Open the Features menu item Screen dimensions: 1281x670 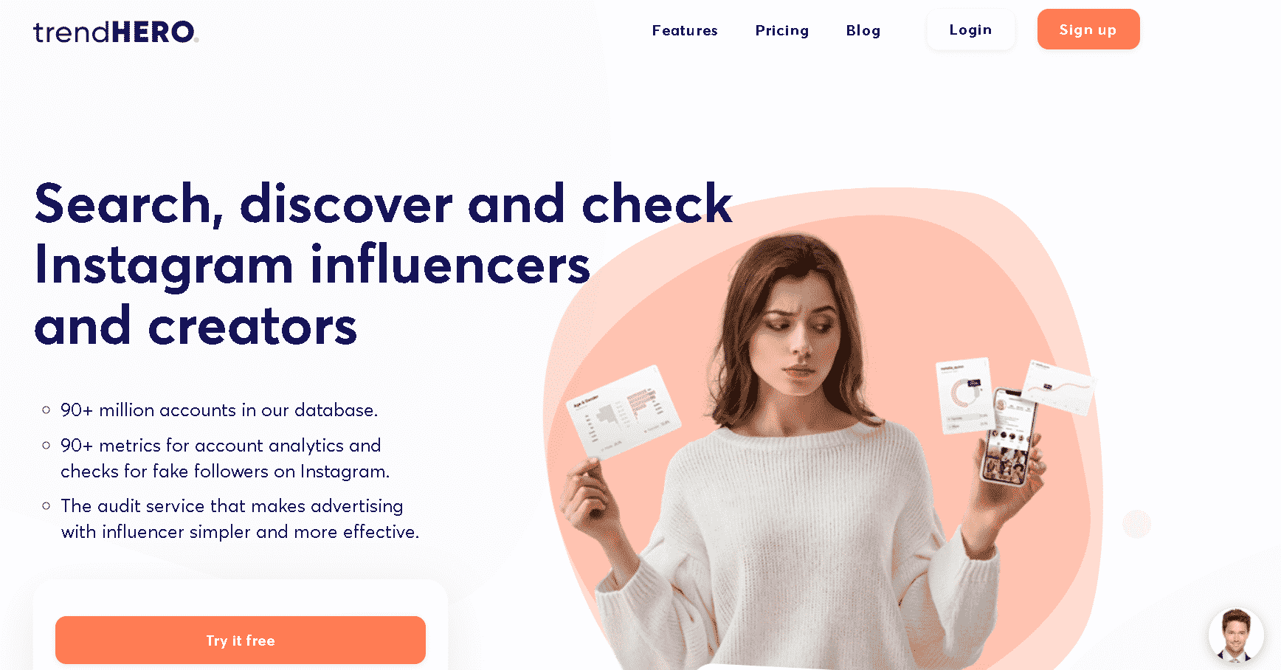(685, 30)
